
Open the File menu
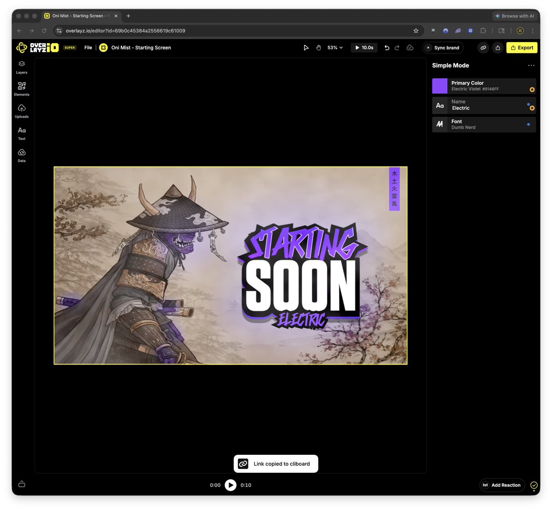(x=88, y=47)
